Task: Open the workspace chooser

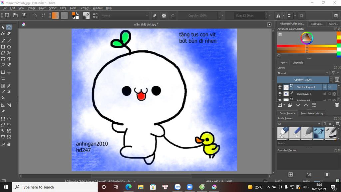Action: [336, 15]
